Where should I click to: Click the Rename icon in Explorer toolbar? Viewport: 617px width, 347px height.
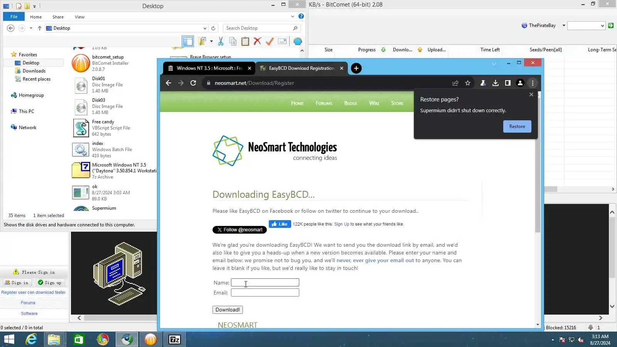(x=282, y=41)
